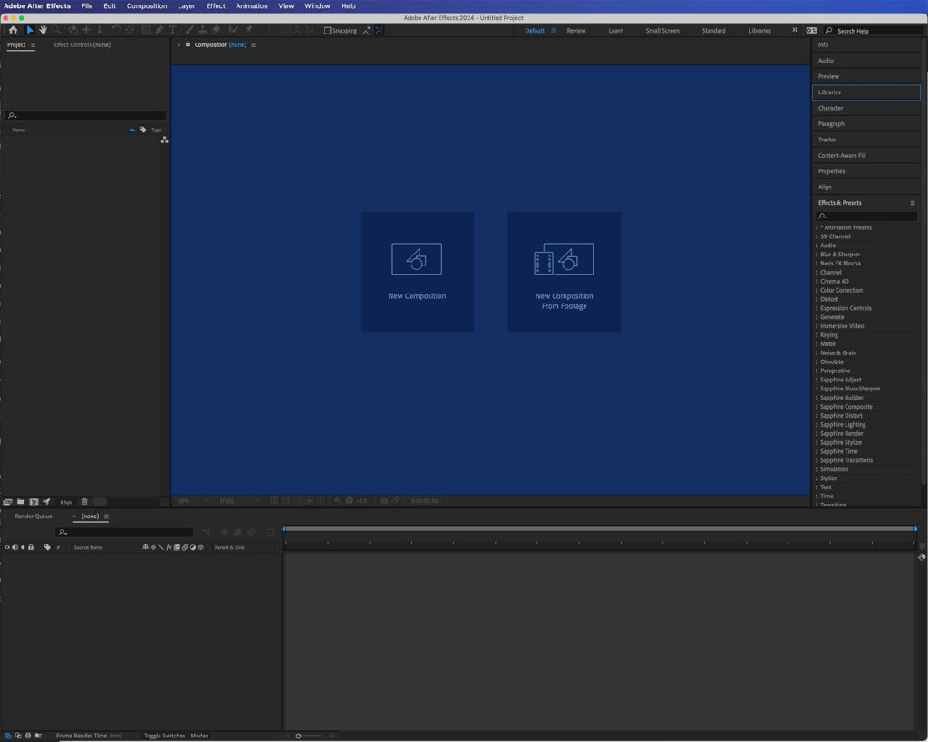This screenshot has height=742, width=928.
Task: Expand the Noise & Grain category
Action: [x=817, y=353]
